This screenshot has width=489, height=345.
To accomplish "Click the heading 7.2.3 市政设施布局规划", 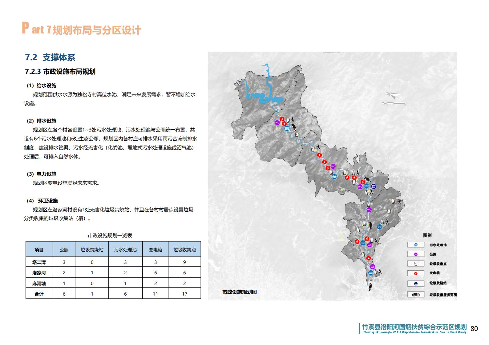I will [60, 72].
